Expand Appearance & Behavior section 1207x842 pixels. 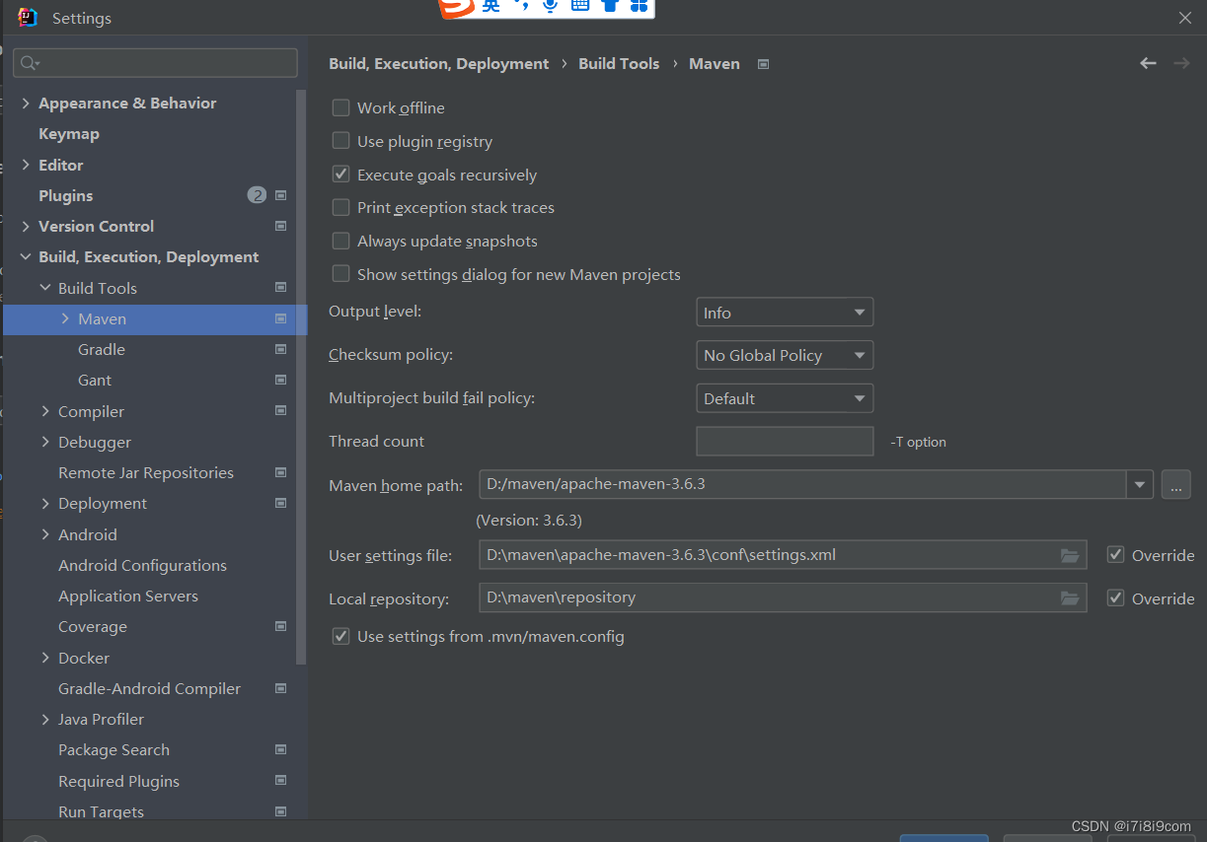click(26, 103)
